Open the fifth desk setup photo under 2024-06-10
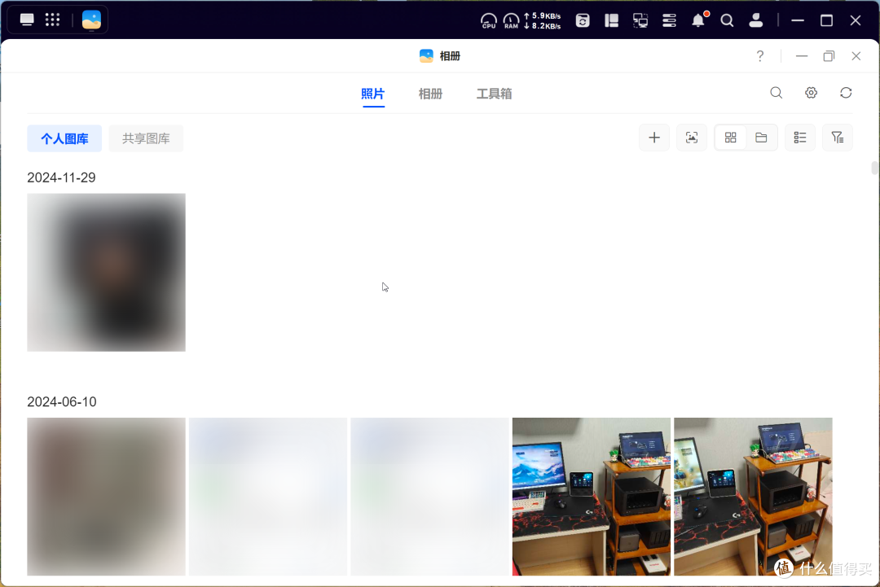Screen dimensions: 880x587 point(753,497)
